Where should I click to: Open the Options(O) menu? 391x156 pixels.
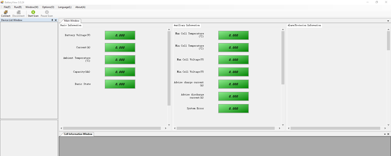click(x=48, y=7)
